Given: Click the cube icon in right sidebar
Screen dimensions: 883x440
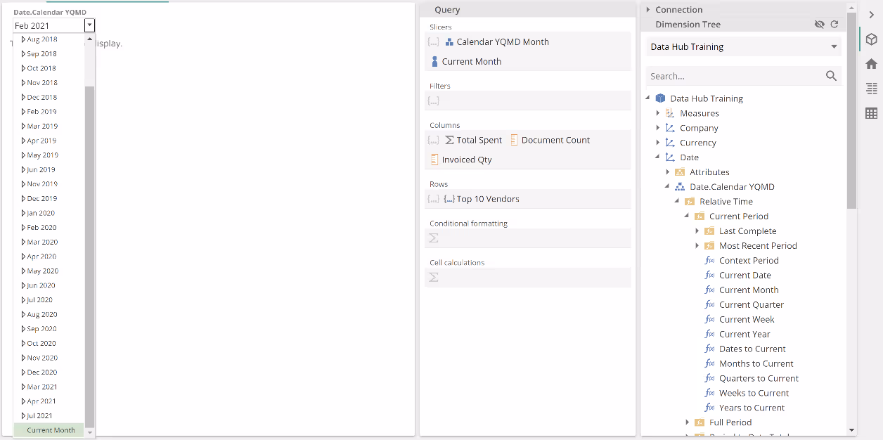Looking at the screenshot, I should pos(871,39).
